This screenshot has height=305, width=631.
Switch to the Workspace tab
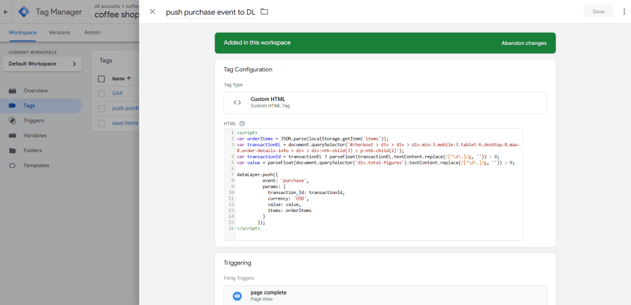(x=23, y=33)
